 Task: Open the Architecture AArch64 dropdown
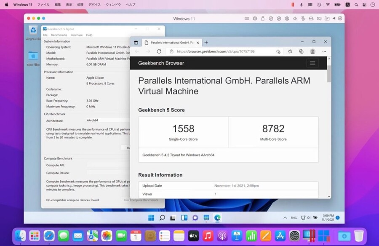pyautogui.click(x=108, y=120)
